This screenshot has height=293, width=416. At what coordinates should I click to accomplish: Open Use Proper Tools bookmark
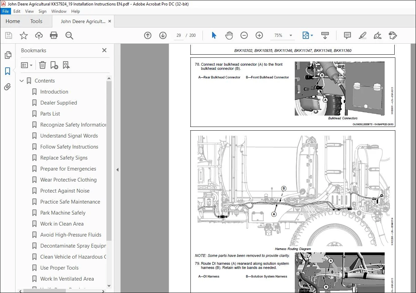point(59,268)
